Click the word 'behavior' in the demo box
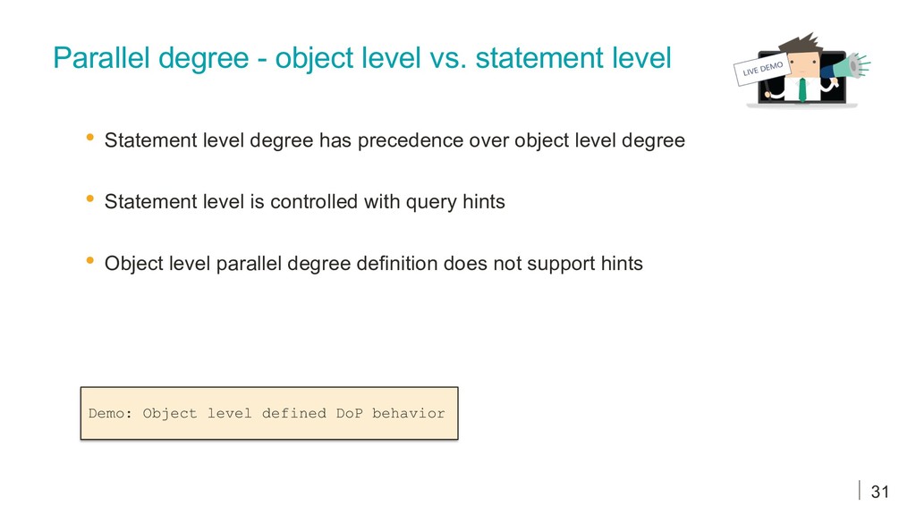This screenshot has height=515, width=916. click(x=408, y=413)
